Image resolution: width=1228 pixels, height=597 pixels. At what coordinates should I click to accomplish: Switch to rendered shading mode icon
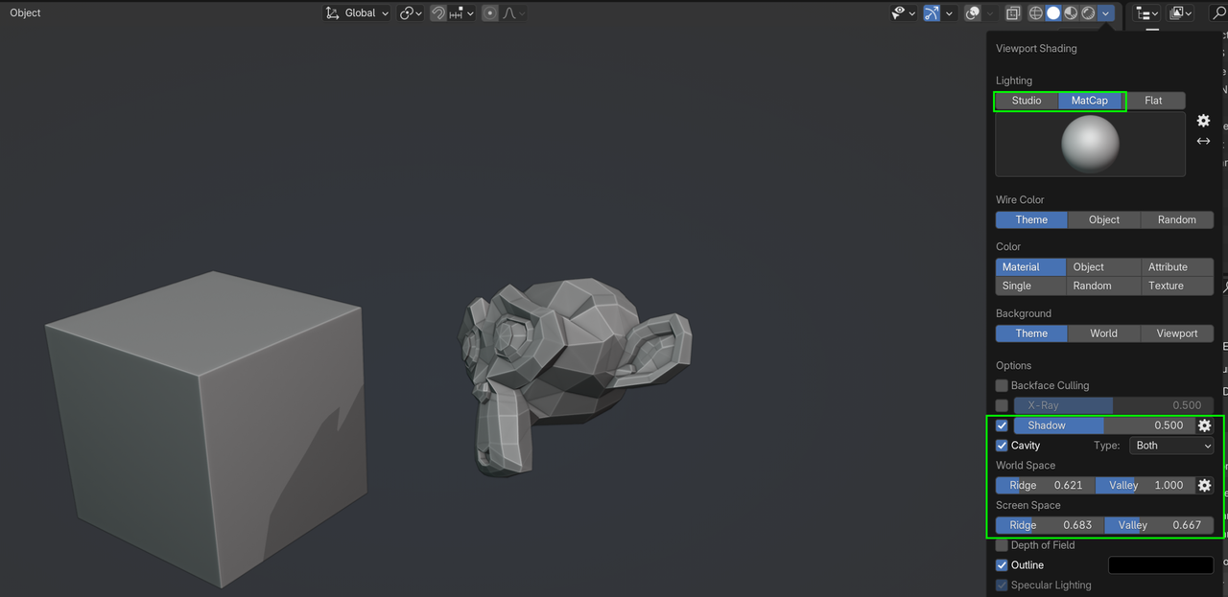coord(1088,13)
